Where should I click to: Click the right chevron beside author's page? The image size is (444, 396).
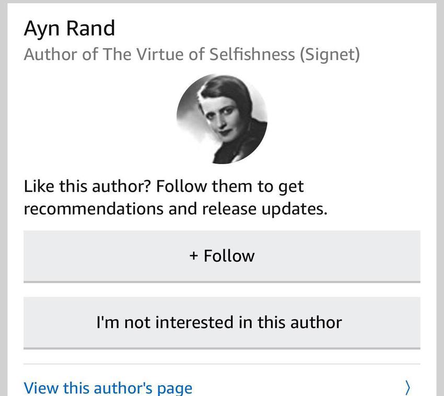[408, 388]
